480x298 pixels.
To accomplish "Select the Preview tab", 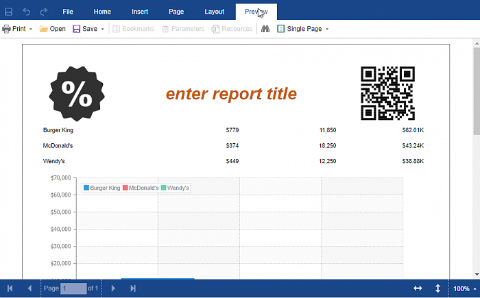I will 256,12.
